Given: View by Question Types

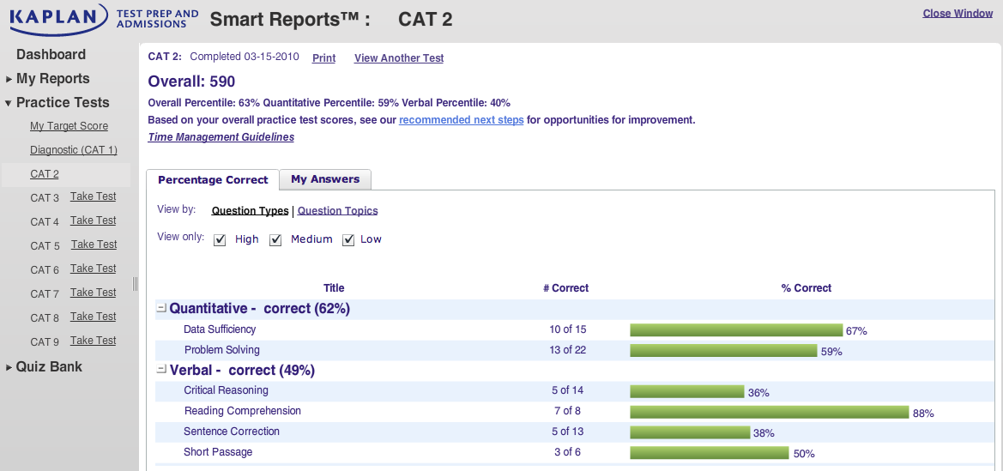Looking at the screenshot, I should pos(251,210).
